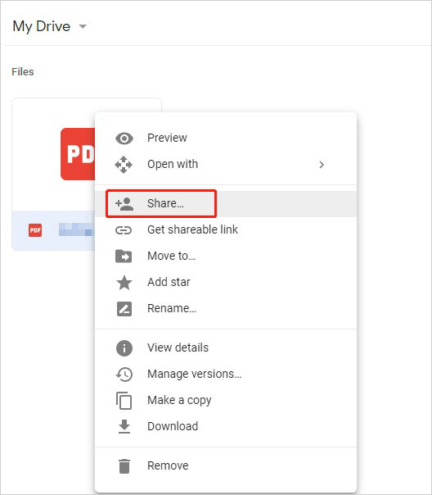Click the duplicate pages copy icon
Screen dimensions: 432x495
pos(124,401)
